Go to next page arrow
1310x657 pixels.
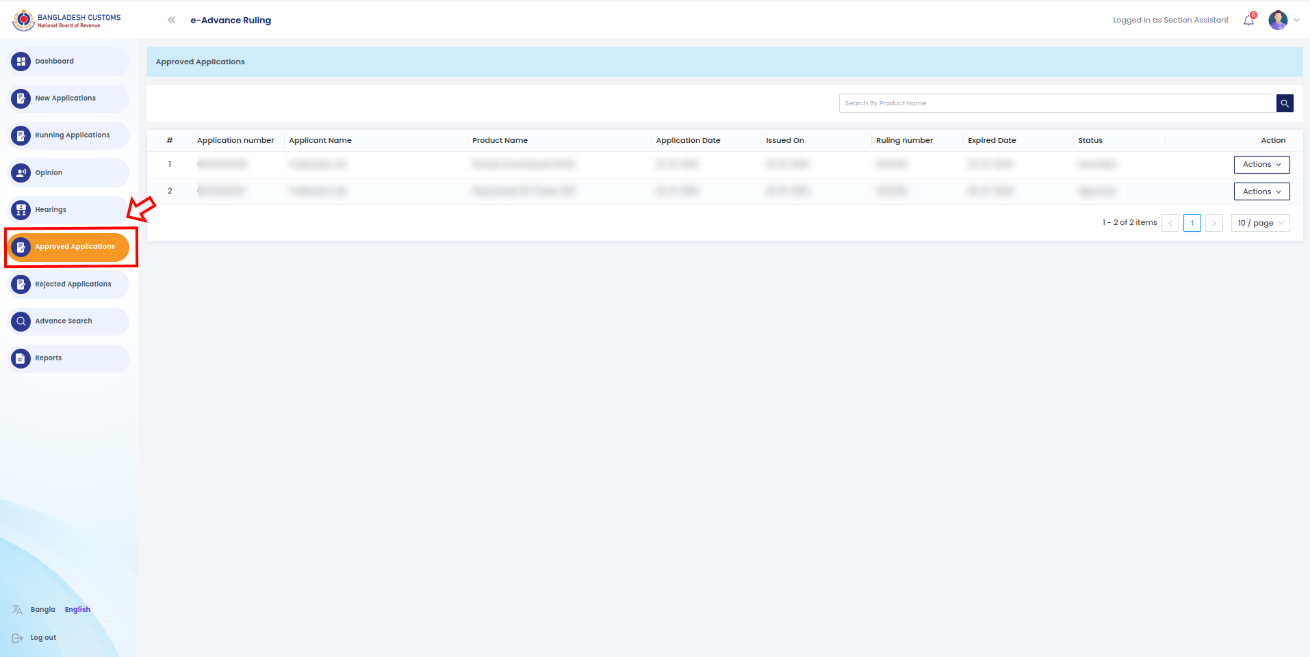pos(1213,223)
